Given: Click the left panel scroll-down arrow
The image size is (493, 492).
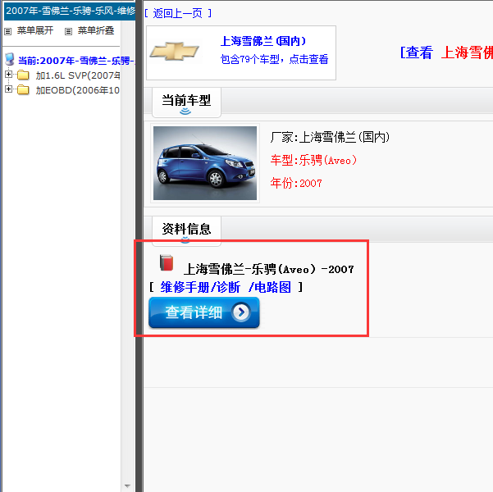Looking at the screenshot, I should pyautogui.click(x=127, y=486).
